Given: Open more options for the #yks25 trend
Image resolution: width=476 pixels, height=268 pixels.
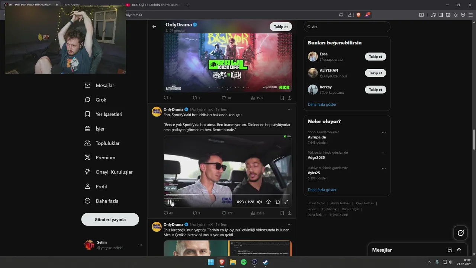Looking at the screenshot, I should (x=384, y=168).
